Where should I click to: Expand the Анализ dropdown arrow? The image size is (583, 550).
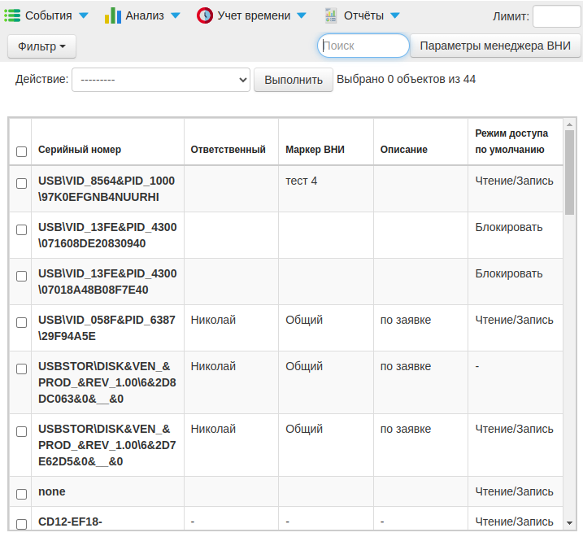point(175,15)
